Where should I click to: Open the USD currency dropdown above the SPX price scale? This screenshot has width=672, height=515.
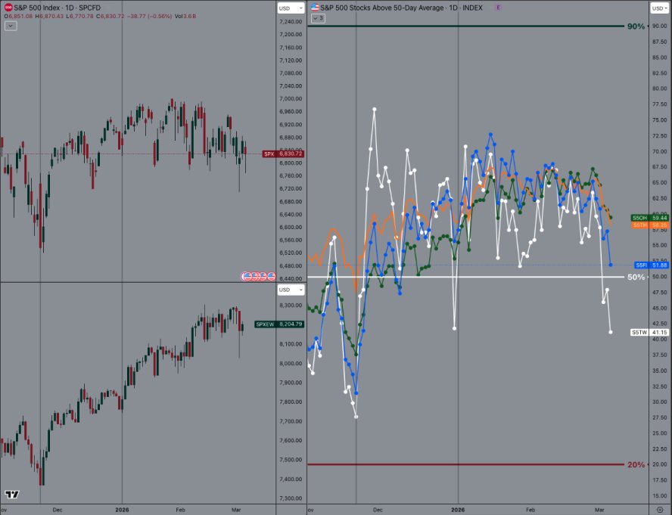290,8
